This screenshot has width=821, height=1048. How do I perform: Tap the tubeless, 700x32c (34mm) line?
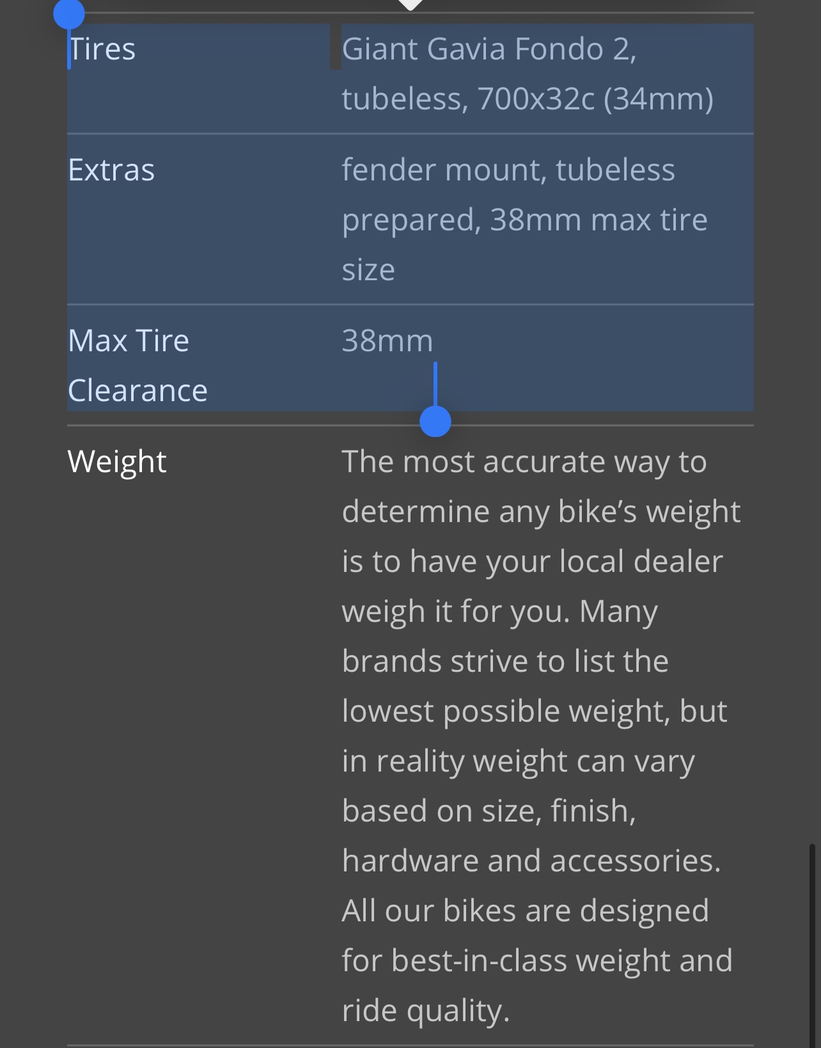pyautogui.click(x=528, y=99)
